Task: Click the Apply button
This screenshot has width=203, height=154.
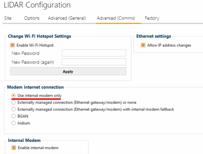Action: click(68, 71)
